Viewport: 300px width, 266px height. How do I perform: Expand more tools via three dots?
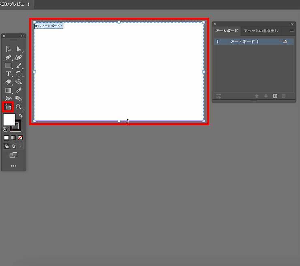pyautogui.click(x=13, y=166)
